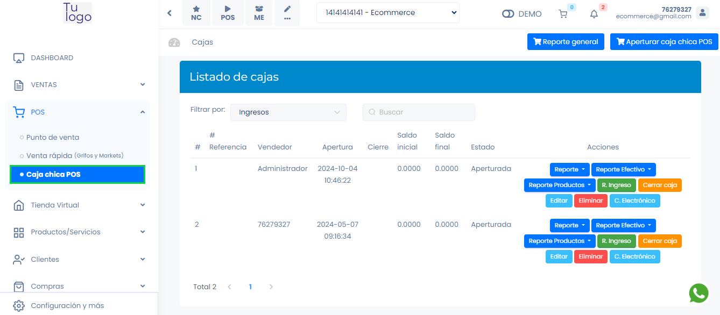Open notifications via the bell icon
Viewport: 720px width, 315px height.
coord(592,15)
